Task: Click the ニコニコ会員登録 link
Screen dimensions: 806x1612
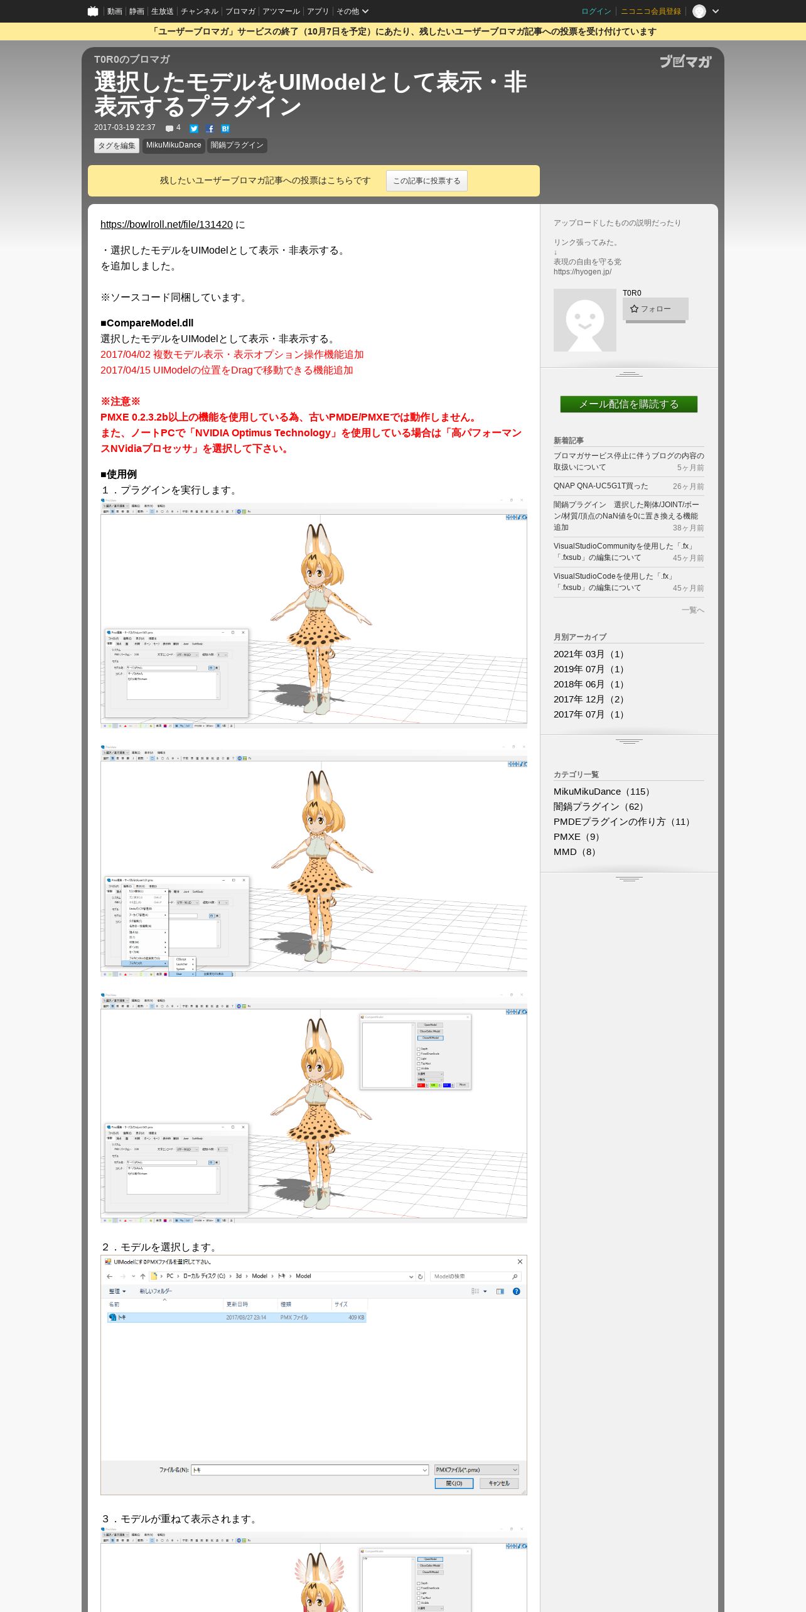Action: click(x=651, y=11)
